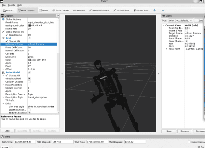The width and height of the screenshot is (205, 148).
Task: Toggle the Focal Shape Fixed Size checkbox
Action: tap(186, 41)
